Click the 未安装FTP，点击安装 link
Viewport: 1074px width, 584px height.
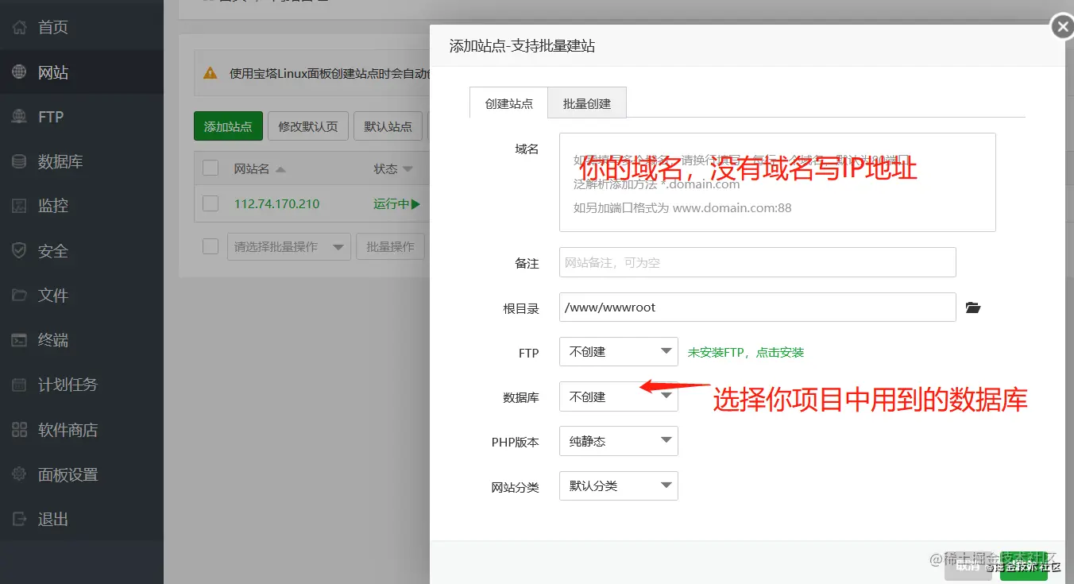tap(746, 352)
